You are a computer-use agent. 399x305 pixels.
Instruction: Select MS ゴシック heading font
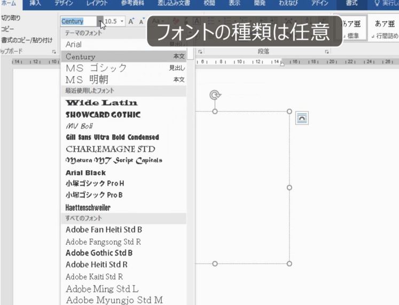pyautogui.click(x=124, y=68)
